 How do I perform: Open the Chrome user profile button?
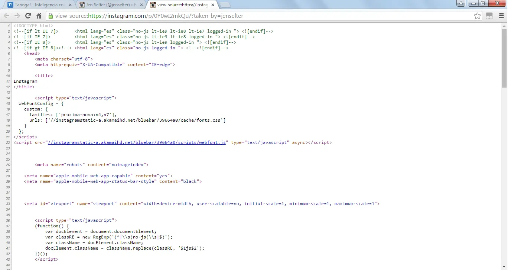[461, 3]
